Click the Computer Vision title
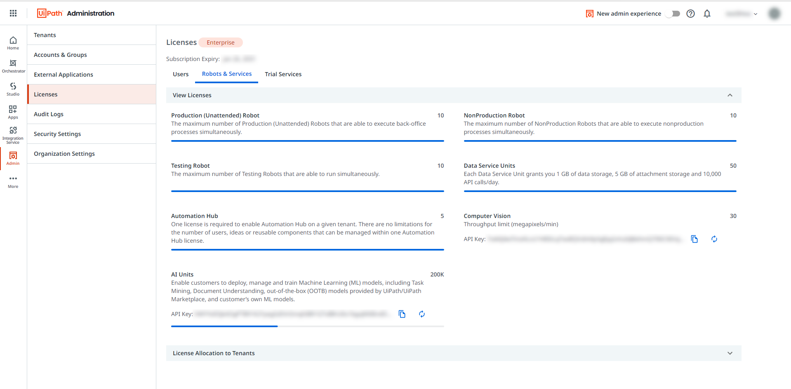The width and height of the screenshot is (791, 389). click(x=487, y=216)
